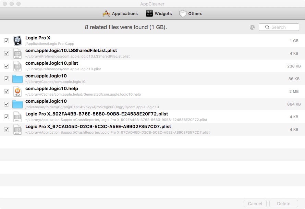Click the Applications toolbar icon
Screen dimensions: 305x209
point(106,13)
